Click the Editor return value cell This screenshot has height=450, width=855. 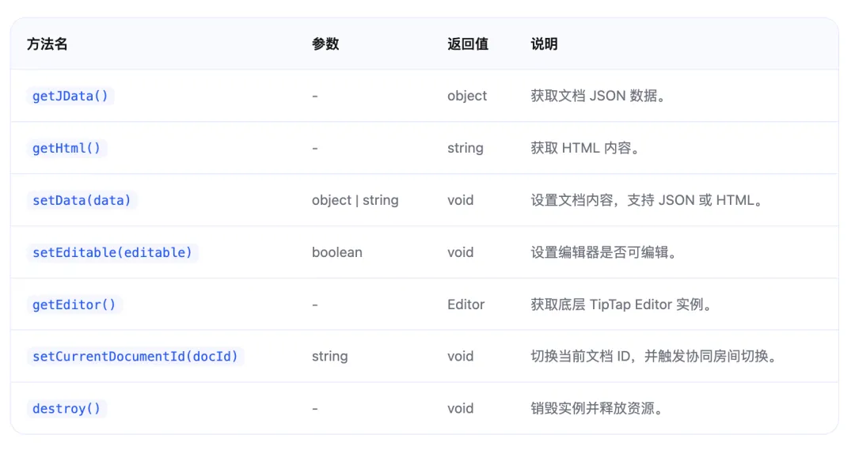pos(465,304)
